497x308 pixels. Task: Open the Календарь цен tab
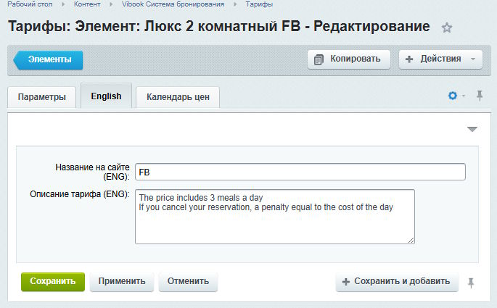(x=178, y=97)
